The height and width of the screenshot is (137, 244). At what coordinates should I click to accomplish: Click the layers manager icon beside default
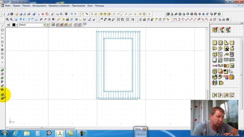click(48, 25)
